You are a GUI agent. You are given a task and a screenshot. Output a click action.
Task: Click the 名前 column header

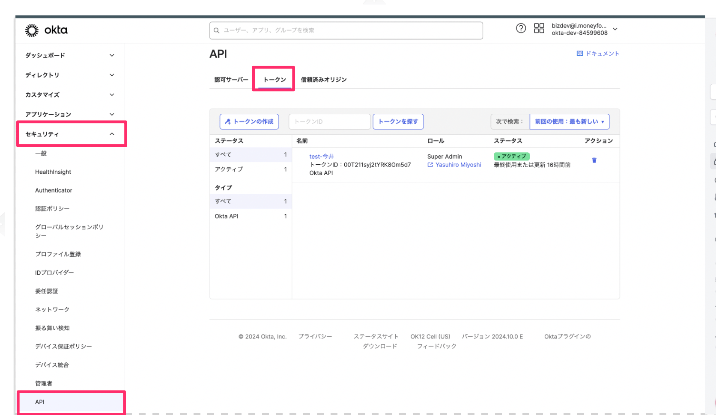click(x=302, y=141)
